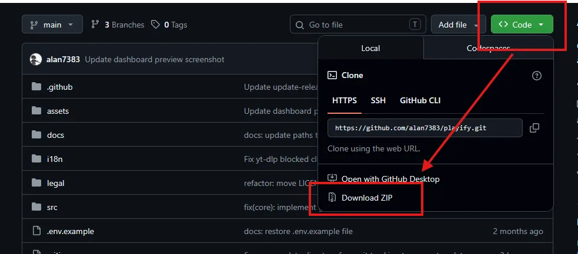The width and height of the screenshot is (578, 254).
Task: Expand the Add file dropdown
Action: 458,25
